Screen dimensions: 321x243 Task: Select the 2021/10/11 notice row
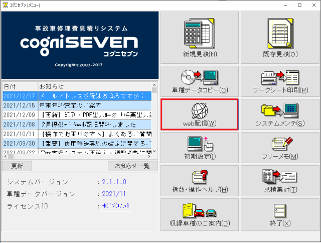(75, 134)
